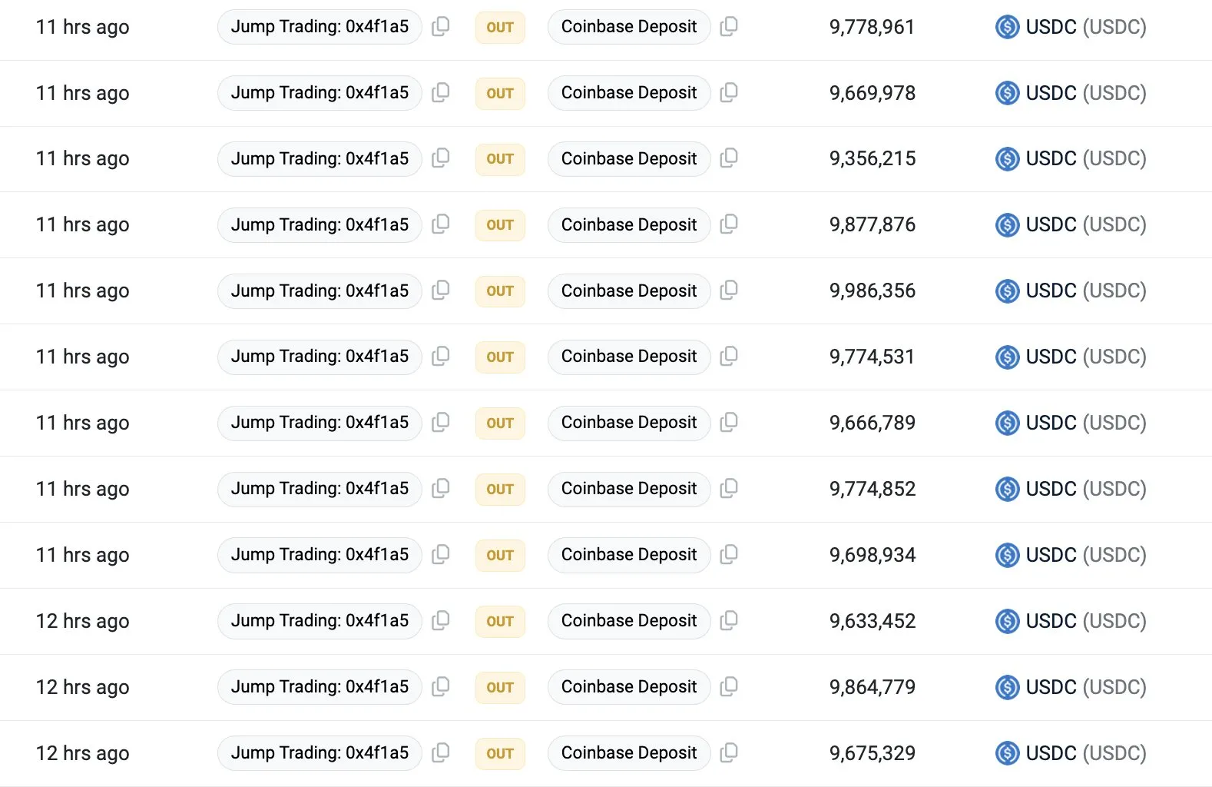Screen dimensions: 1212x787
Task: Copy the Coinbase Deposit address next to 9,698,934
Action: tap(729, 554)
